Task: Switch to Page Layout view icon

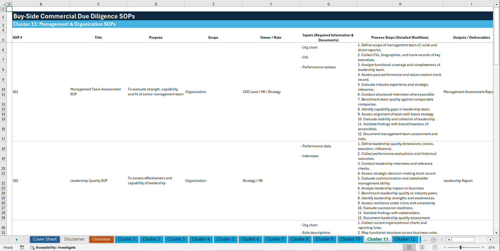Action: pos(422,247)
